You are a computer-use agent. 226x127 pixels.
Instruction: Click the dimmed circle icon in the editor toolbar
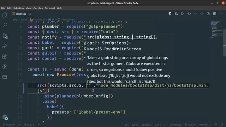click(195, 14)
